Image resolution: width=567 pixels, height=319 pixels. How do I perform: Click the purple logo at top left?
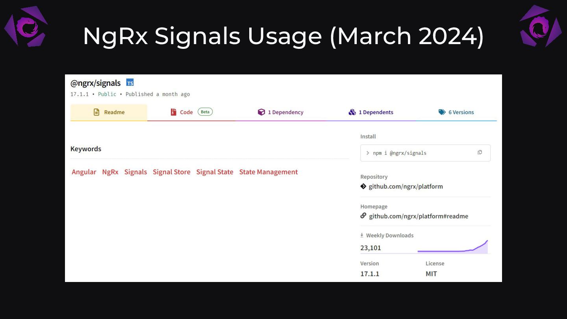(26, 26)
